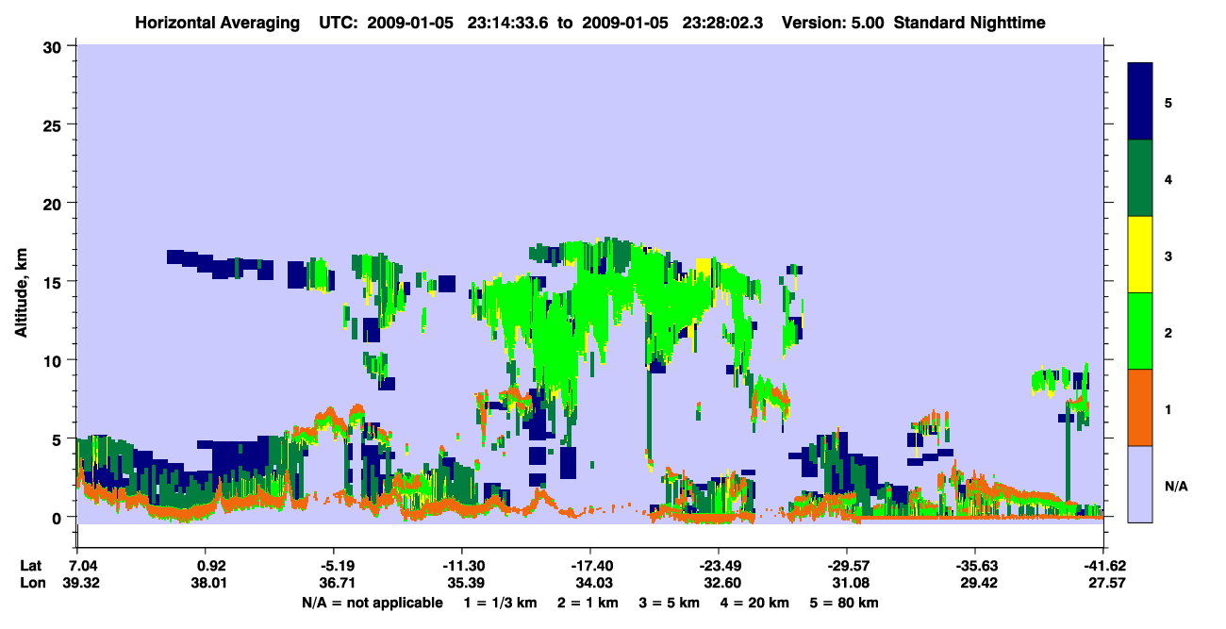Click the dark blue colorbar segment labeled 5
Screen dimensions: 1226x629
(x=1140, y=101)
